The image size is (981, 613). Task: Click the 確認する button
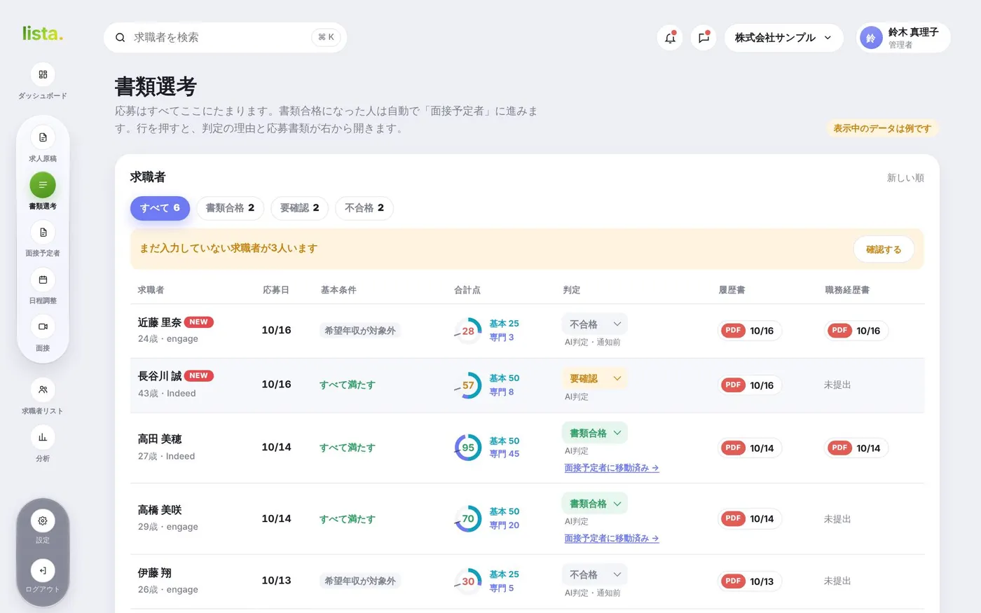click(884, 249)
